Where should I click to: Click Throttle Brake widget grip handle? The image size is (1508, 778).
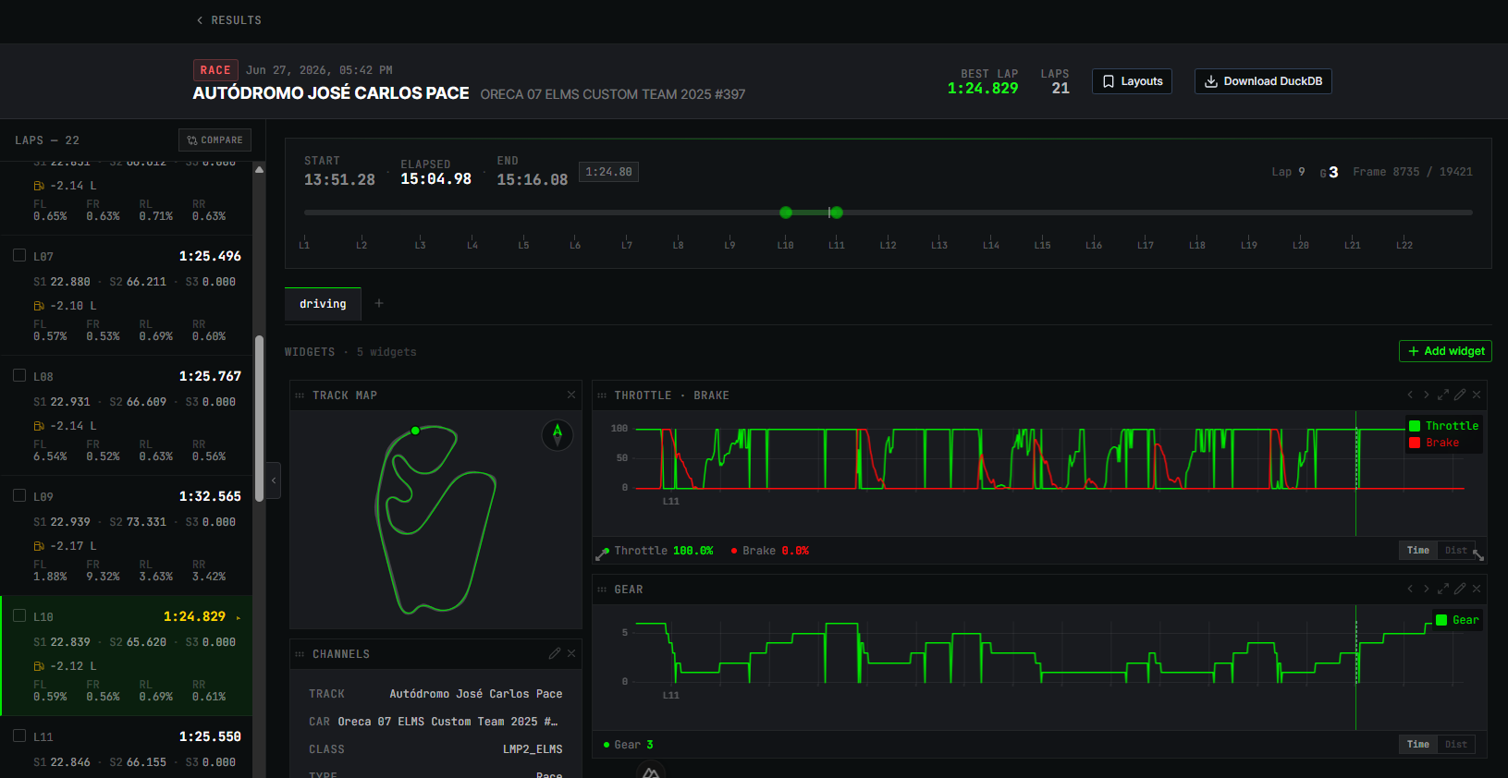point(602,395)
